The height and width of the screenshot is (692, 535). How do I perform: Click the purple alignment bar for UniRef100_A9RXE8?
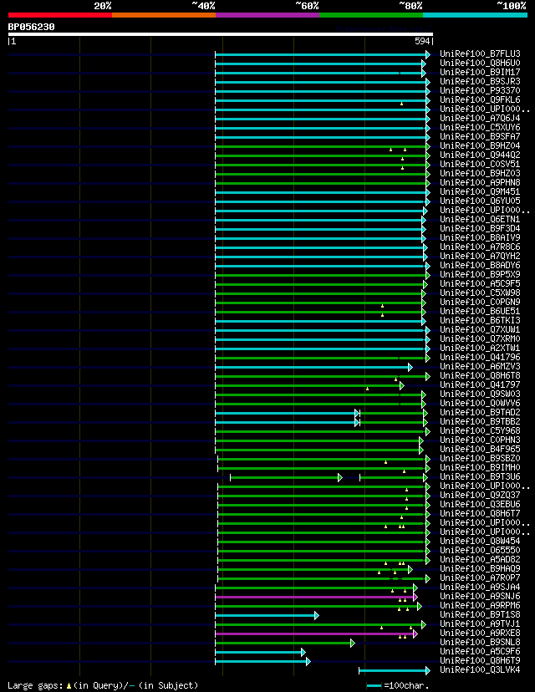316,633
